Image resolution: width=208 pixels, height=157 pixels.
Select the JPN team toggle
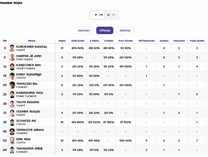[x=97, y=15]
